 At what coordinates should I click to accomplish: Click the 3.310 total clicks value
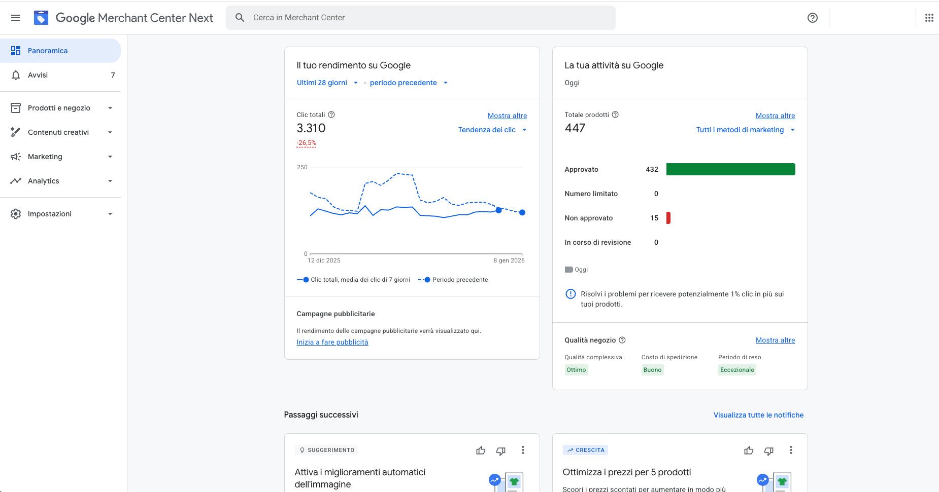pyautogui.click(x=311, y=128)
